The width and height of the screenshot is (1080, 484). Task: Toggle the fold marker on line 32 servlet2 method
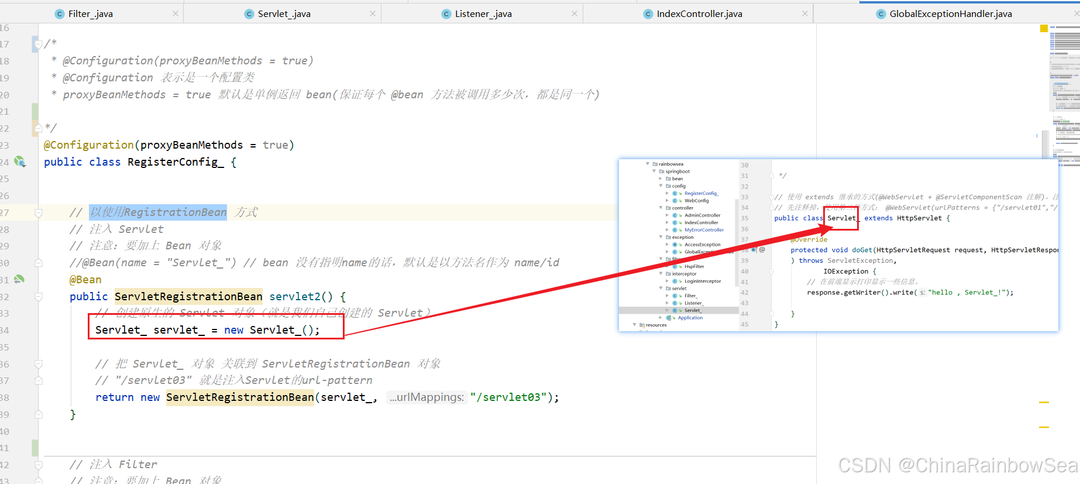(39, 297)
